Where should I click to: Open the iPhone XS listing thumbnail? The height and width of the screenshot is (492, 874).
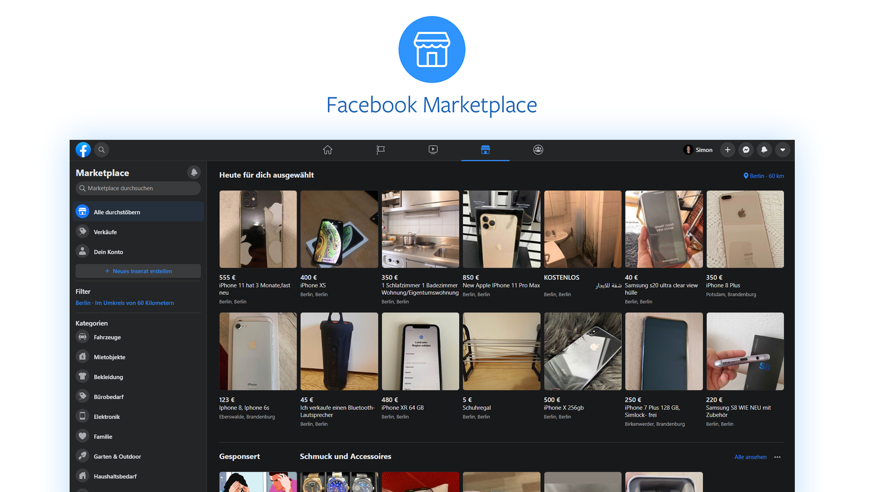click(339, 229)
